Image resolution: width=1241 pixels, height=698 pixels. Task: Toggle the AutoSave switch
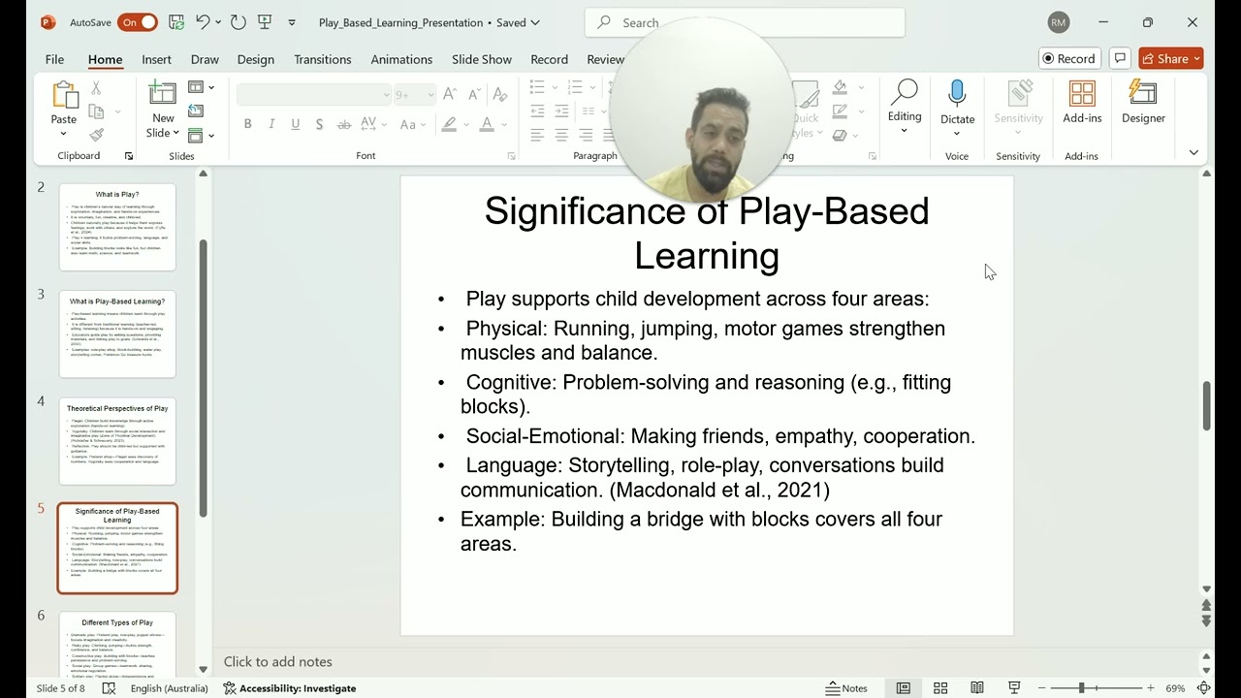(138, 22)
